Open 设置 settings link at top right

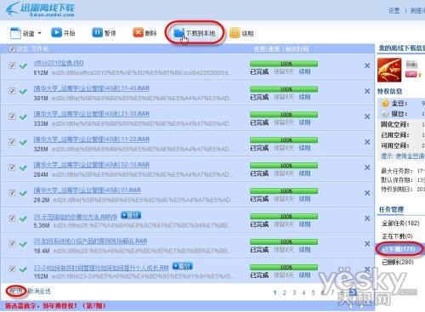(394, 11)
